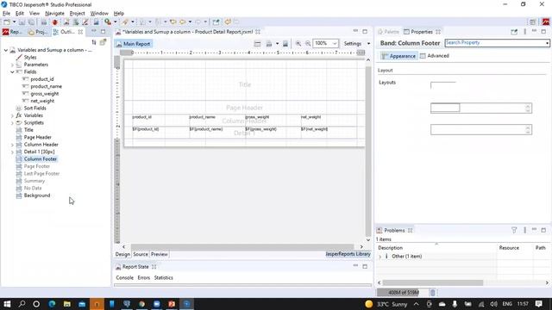Open Microsoft Edge from the taskbar
This screenshot has height=310, width=552.
(52, 304)
